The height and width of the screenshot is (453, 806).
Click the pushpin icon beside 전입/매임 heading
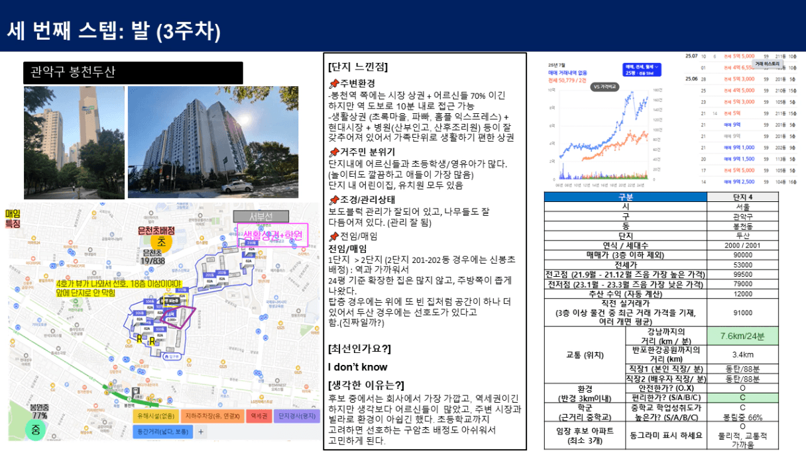click(x=333, y=236)
